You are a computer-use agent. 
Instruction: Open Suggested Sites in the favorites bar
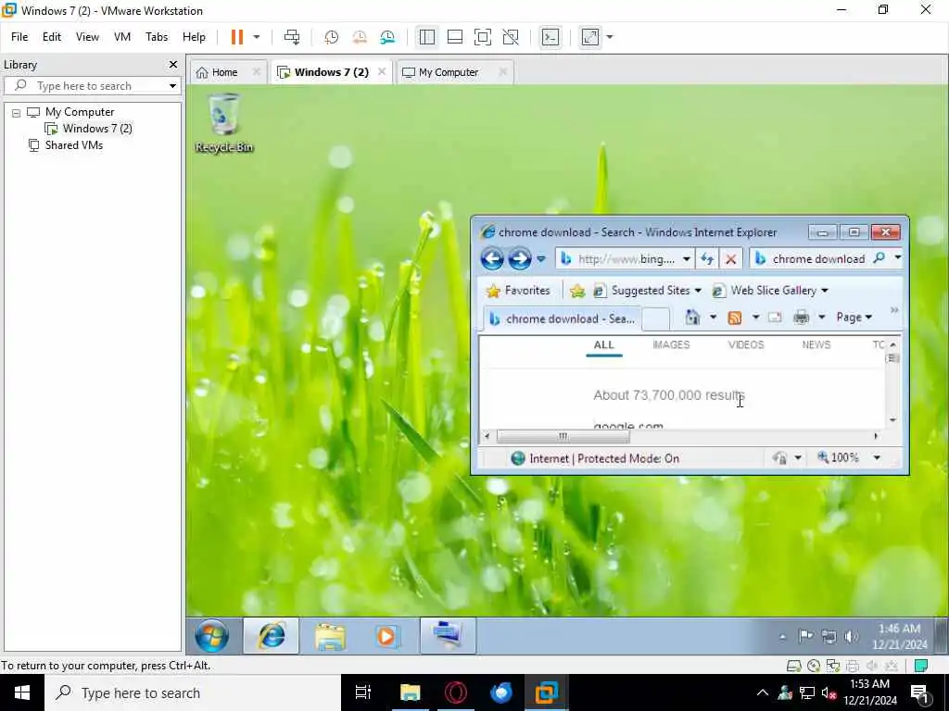pos(647,291)
